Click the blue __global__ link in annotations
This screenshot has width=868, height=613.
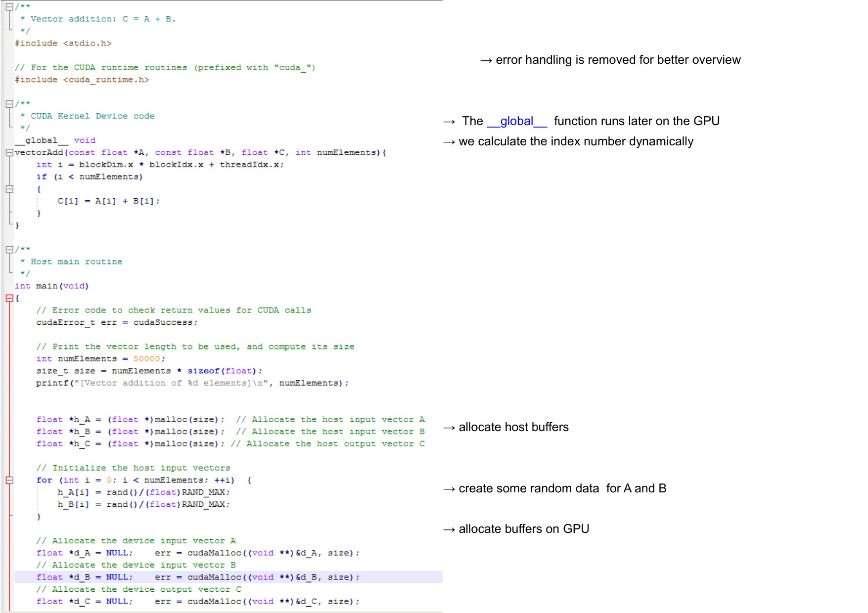(x=516, y=121)
